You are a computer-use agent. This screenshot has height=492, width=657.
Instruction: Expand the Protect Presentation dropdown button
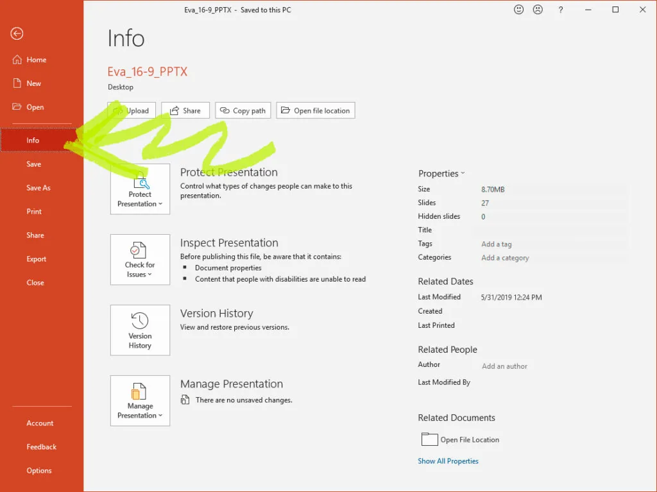point(140,189)
